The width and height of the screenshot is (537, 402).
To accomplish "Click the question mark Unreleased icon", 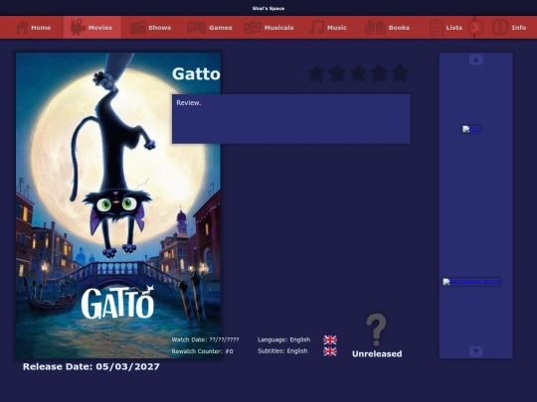I will [376, 330].
